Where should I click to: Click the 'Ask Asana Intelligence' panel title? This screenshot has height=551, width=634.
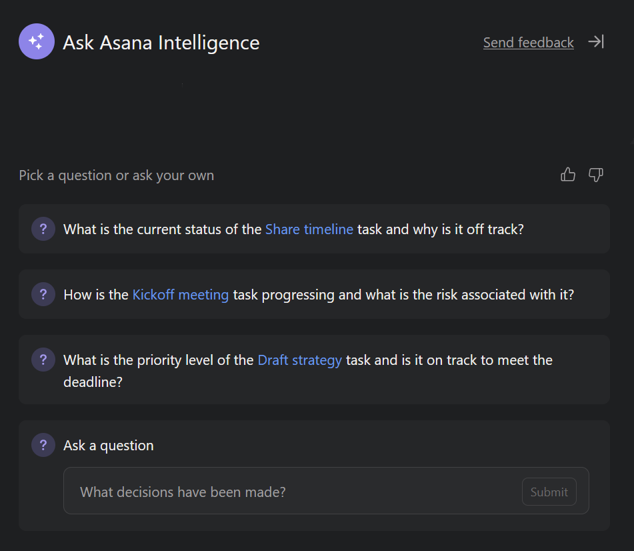click(161, 43)
